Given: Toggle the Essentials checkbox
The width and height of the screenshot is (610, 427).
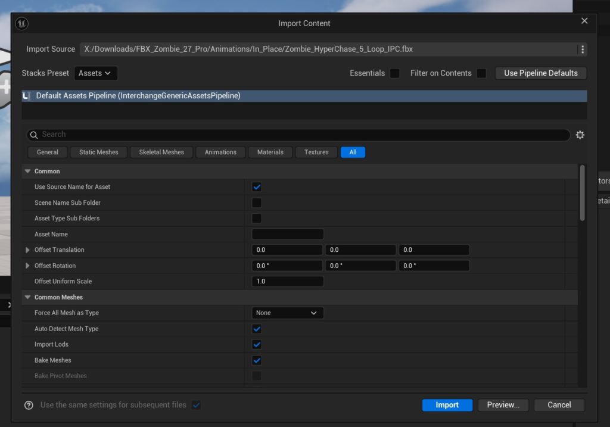Looking at the screenshot, I should pyautogui.click(x=394, y=73).
